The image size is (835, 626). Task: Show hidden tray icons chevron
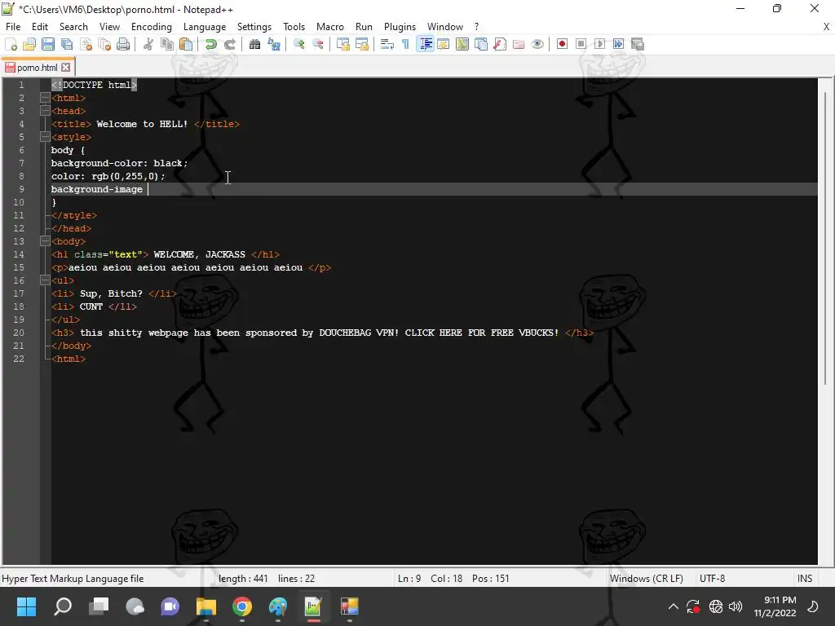point(673,606)
